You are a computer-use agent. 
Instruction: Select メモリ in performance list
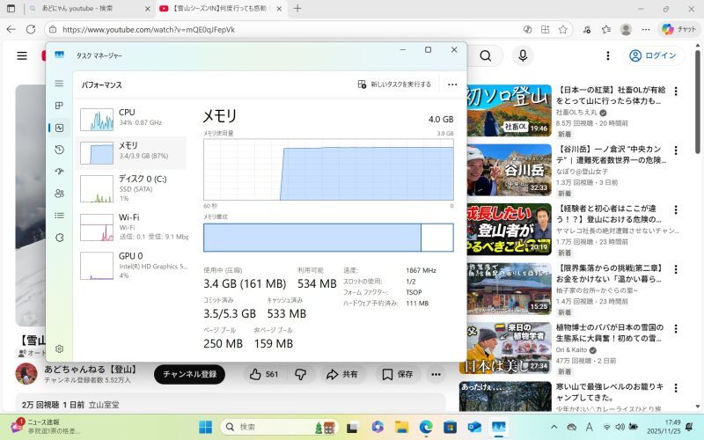pyautogui.click(x=132, y=152)
